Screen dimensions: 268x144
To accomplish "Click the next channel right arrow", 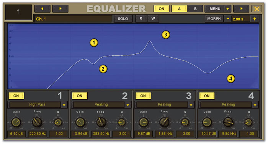I will click(60, 8).
